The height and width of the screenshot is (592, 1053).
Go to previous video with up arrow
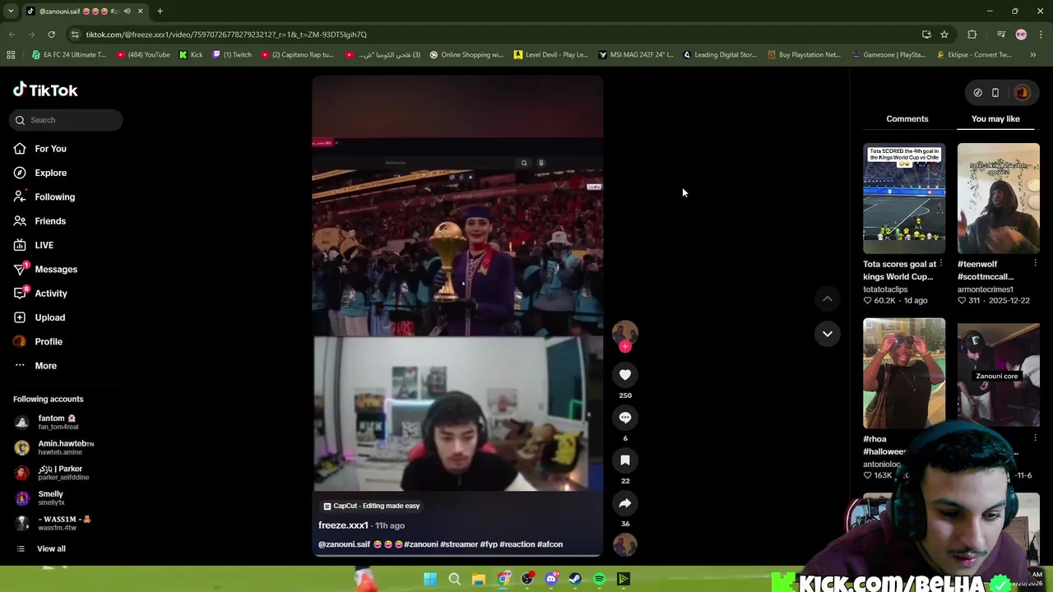click(828, 299)
